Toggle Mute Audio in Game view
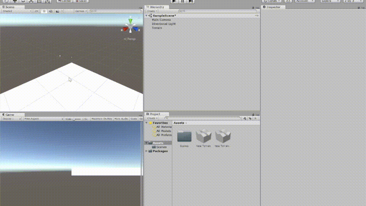Image resolution: width=366 pixels, height=206 pixels. 121,119
